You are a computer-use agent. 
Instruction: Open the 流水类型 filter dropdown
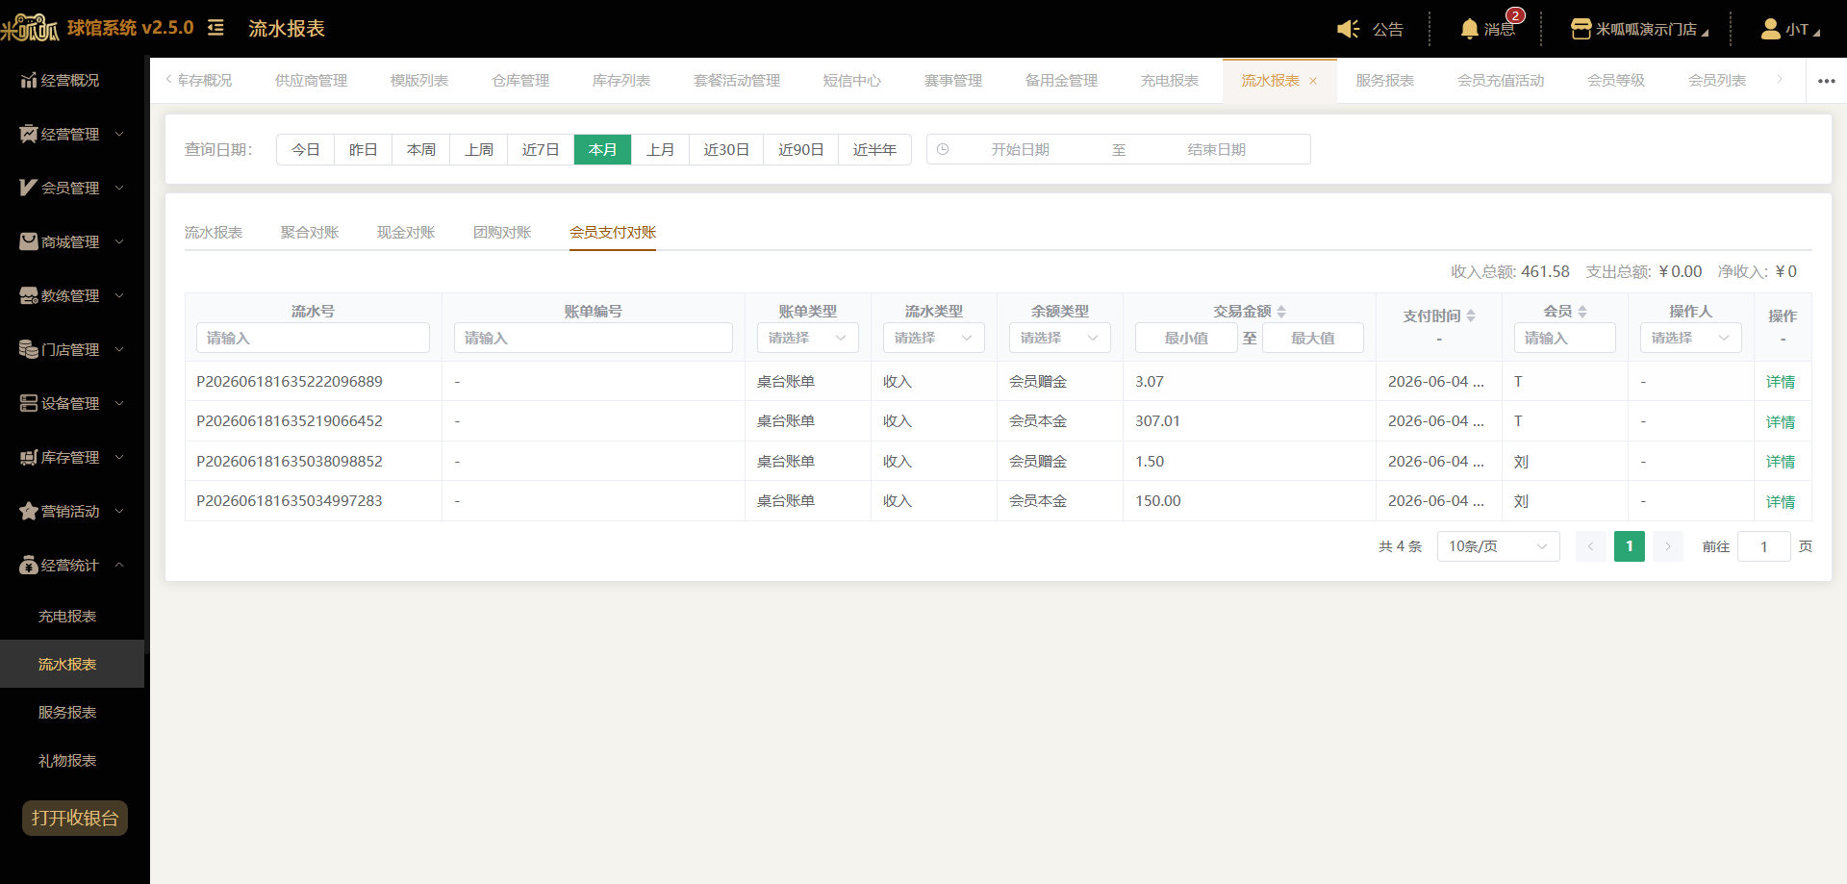tap(933, 338)
